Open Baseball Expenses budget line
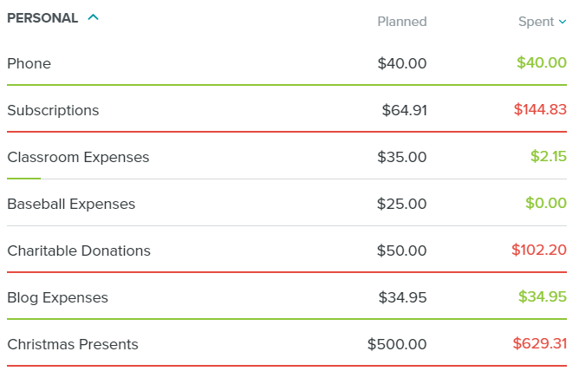 [71, 204]
